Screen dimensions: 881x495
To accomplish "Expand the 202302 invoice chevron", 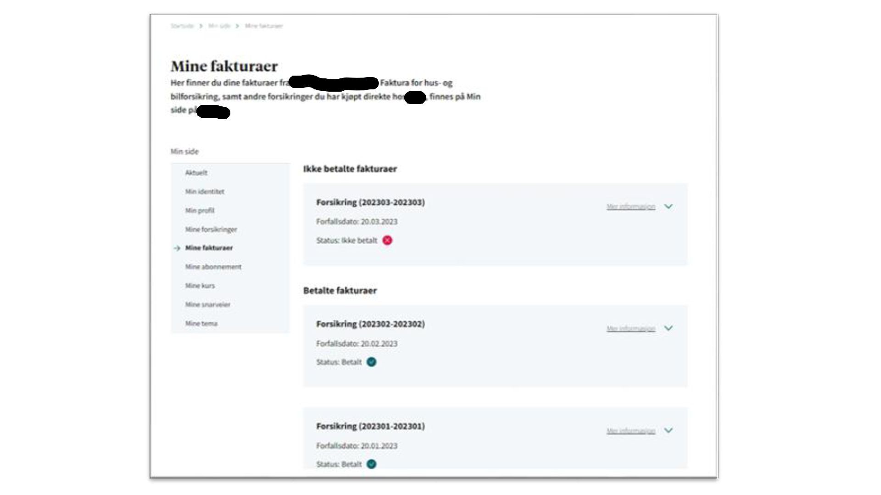I will (668, 328).
